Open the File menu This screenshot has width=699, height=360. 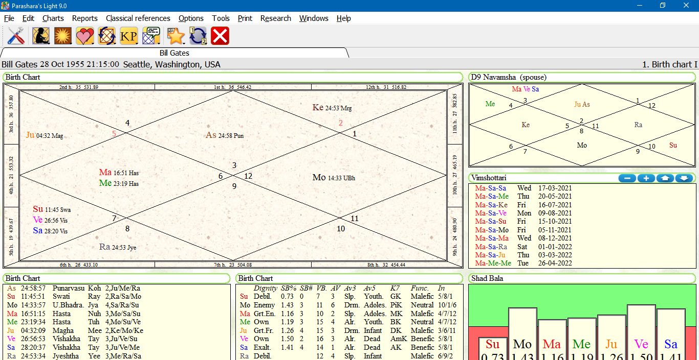point(9,18)
